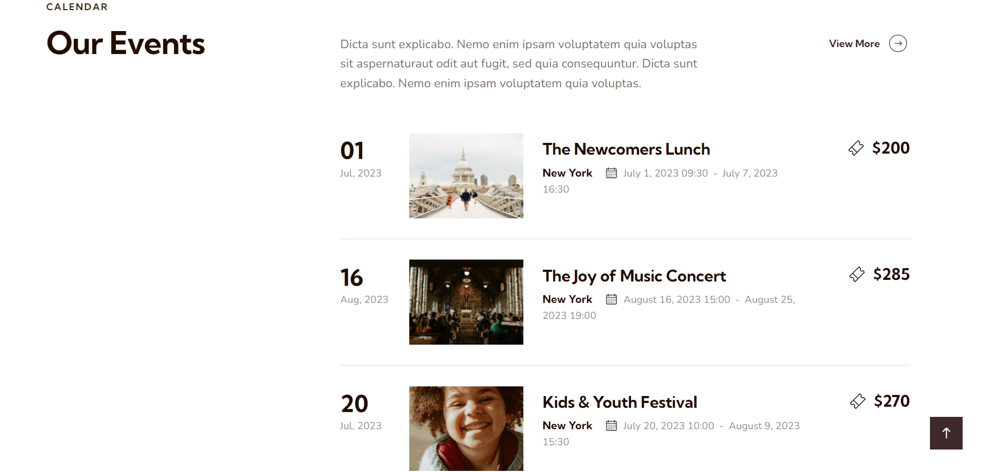Click ticket icon beside the $270 price
The image size is (983, 472).
[x=858, y=401]
